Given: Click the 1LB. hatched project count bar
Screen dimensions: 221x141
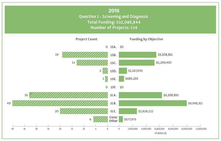Looking at the screenshot, I should coord(60,103).
